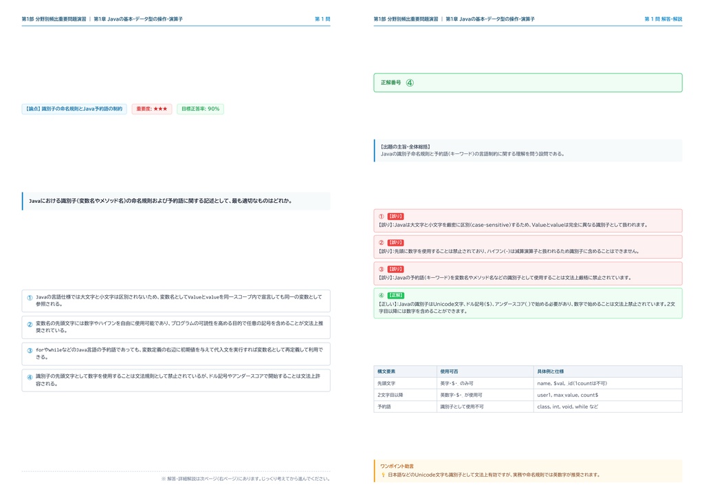Click the 【出題の主旨・全体総括】 heading
Image resolution: width=704 pixels, height=498 pixels.
point(406,147)
